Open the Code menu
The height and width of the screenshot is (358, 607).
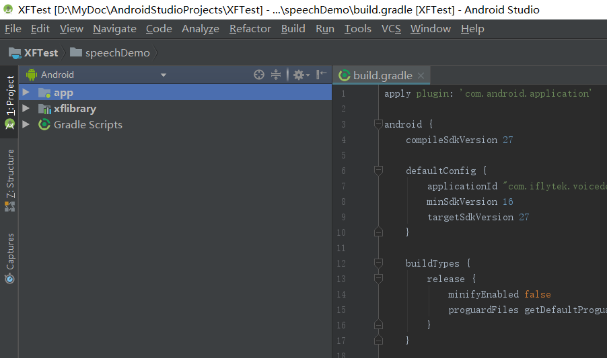click(159, 29)
